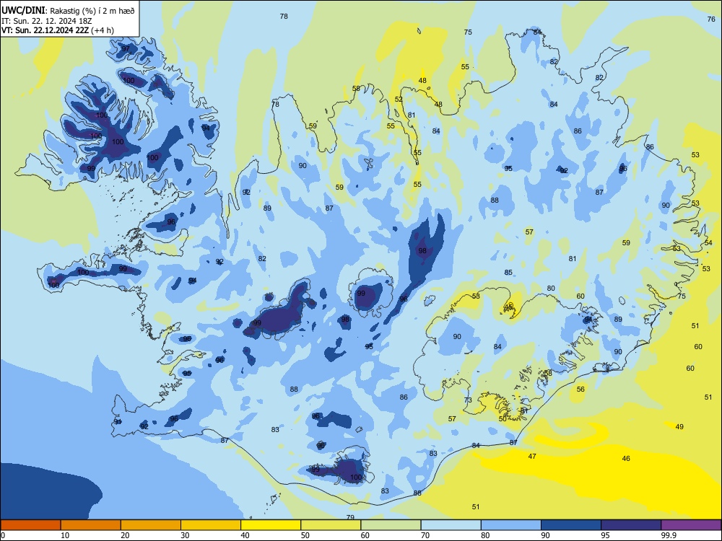Select the 95–99.9 navy legend swatch
The height and width of the screenshot is (541, 722).
click(x=631, y=525)
